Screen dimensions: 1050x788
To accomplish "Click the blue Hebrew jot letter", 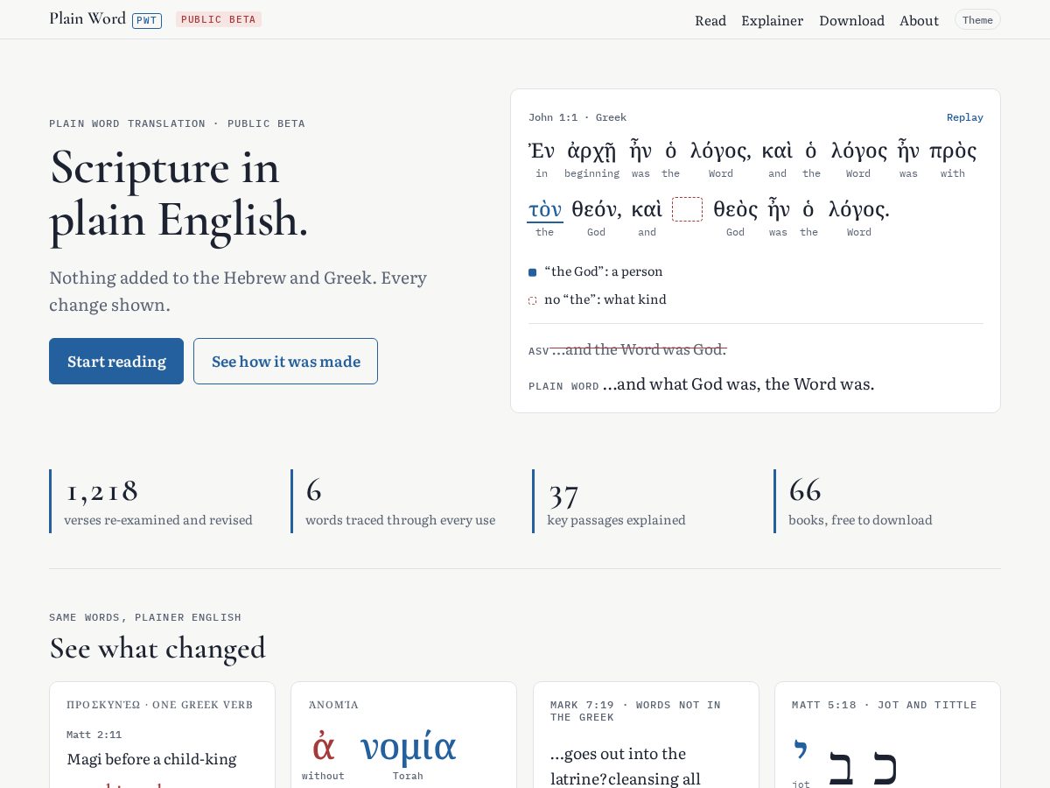I will coord(800,749).
